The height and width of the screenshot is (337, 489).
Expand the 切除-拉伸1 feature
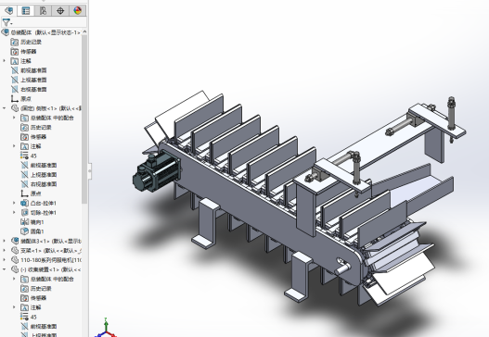(14, 213)
